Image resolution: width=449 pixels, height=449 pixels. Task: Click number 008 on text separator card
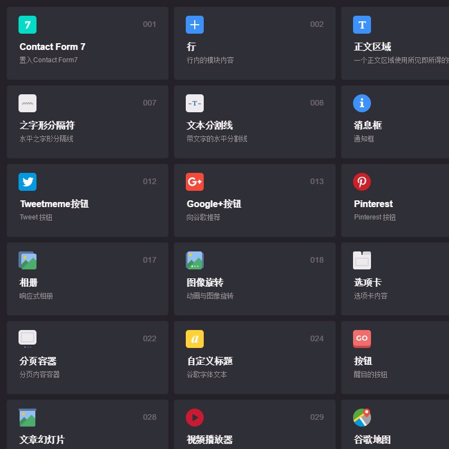tap(317, 103)
